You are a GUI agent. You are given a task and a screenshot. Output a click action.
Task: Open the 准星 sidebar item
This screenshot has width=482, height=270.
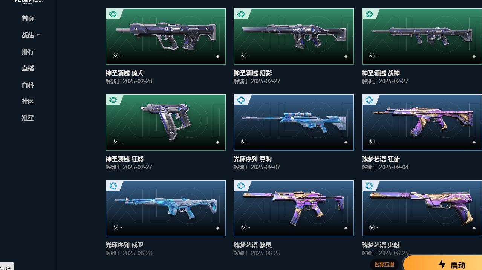click(28, 118)
